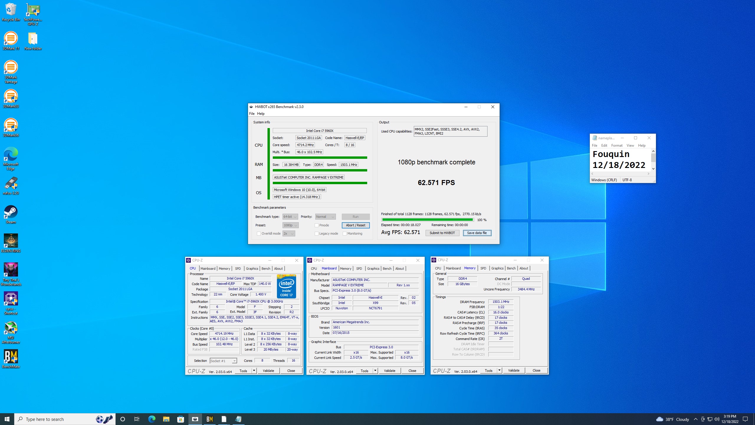755x425 pixels.
Task: Open the Overkill mode 2x dropdown
Action: pos(288,233)
